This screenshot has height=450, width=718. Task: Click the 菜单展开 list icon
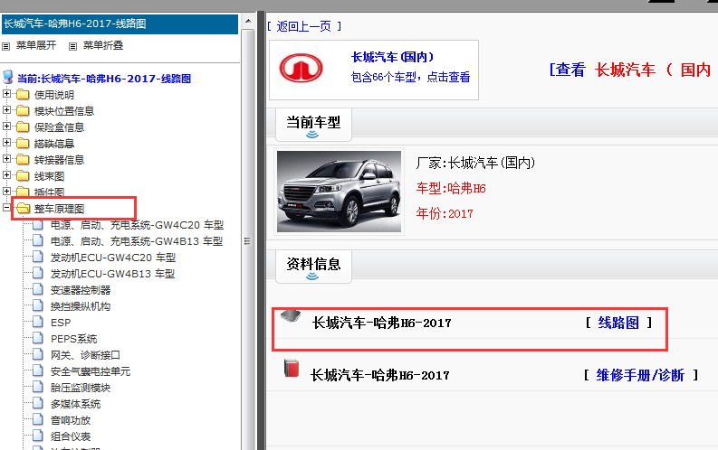pyautogui.click(x=6, y=46)
